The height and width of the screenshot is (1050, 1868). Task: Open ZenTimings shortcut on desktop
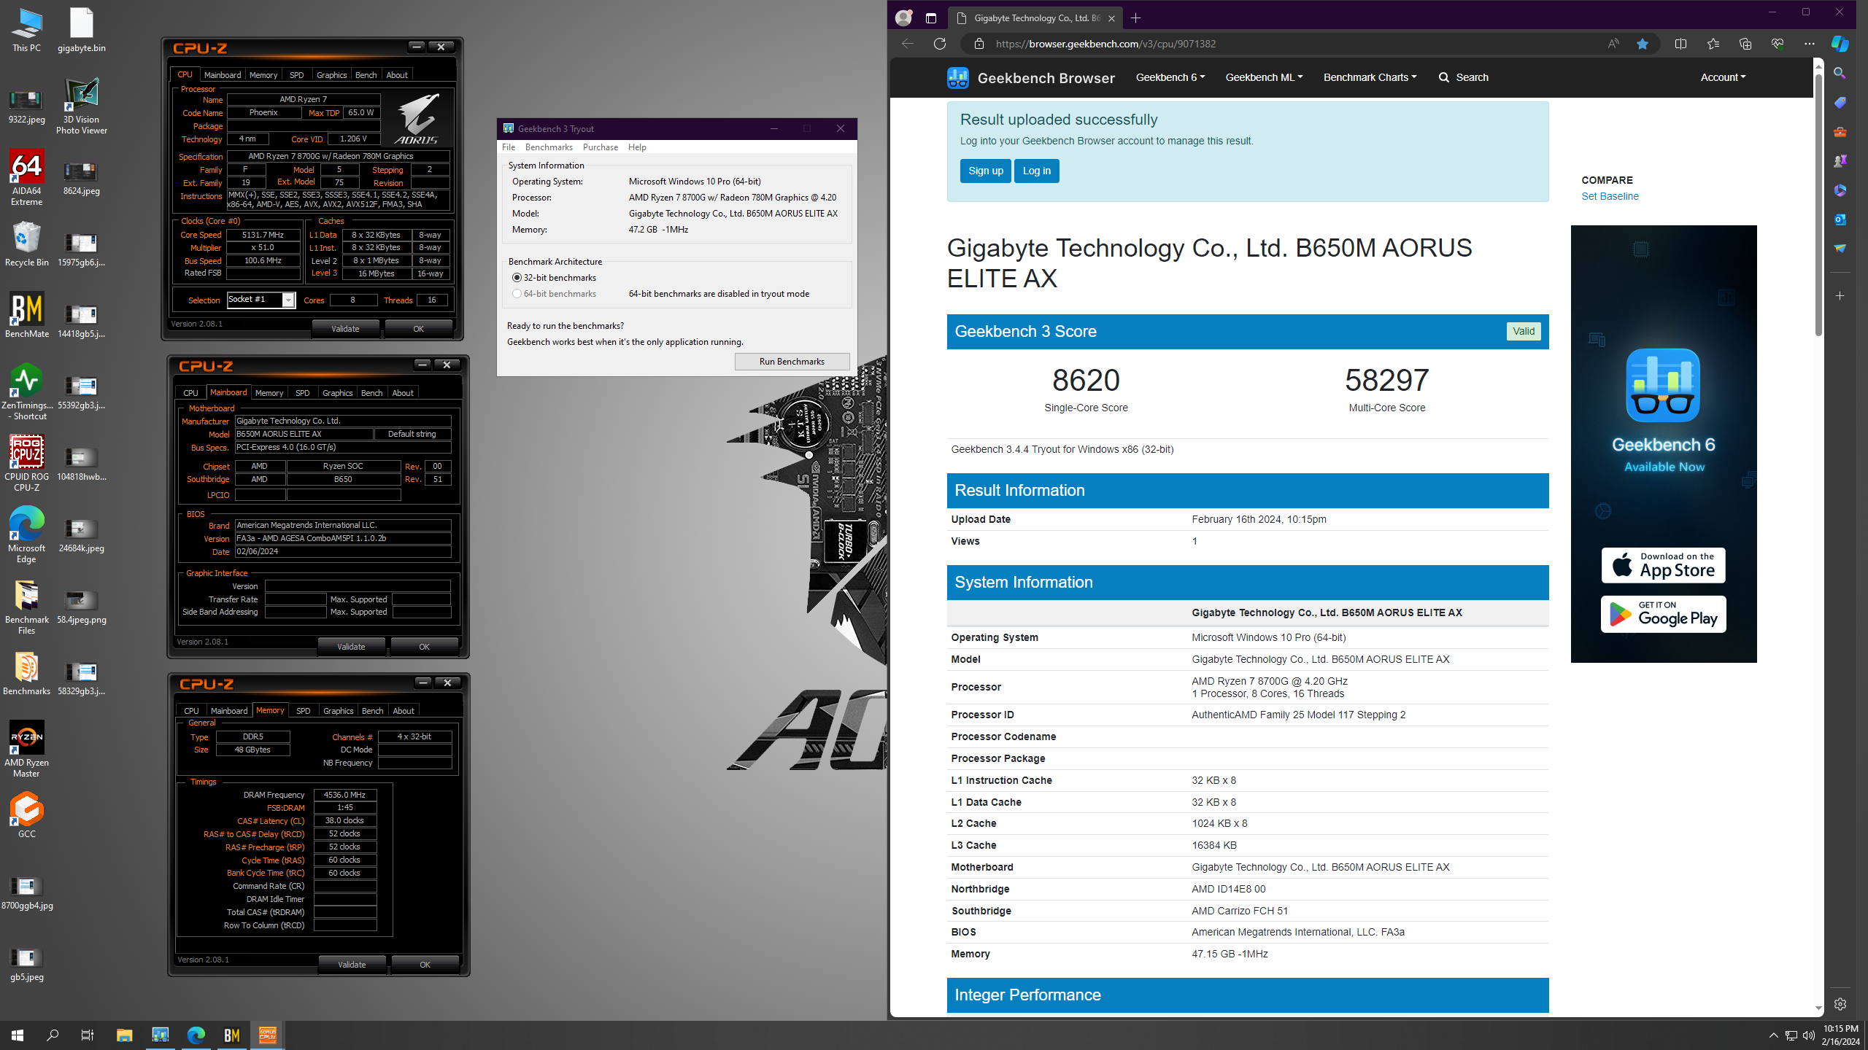pyautogui.click(x=26, y=392)
